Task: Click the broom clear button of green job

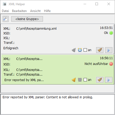Action: (x=100, y=80)
